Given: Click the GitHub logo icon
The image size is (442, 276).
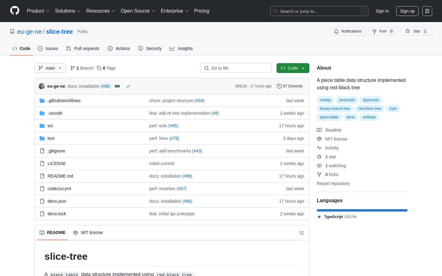Looking at the screenshot, I should coord(15,11).
